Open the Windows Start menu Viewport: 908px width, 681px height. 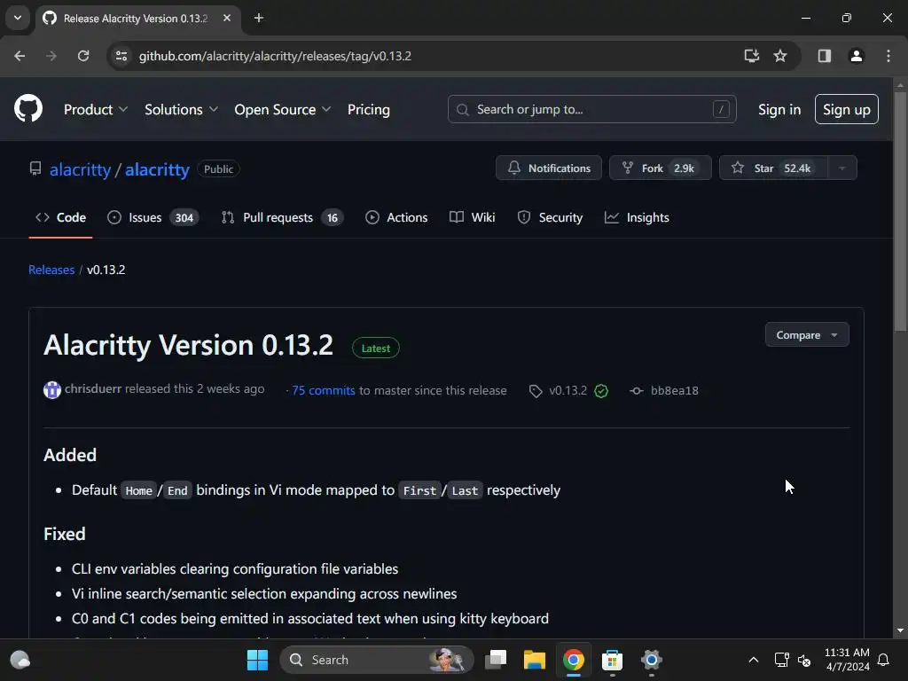point(257,660)
